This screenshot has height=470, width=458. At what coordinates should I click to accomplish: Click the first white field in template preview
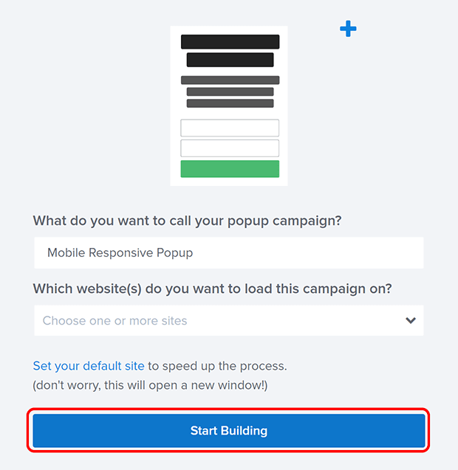click(x=230, y=128)
